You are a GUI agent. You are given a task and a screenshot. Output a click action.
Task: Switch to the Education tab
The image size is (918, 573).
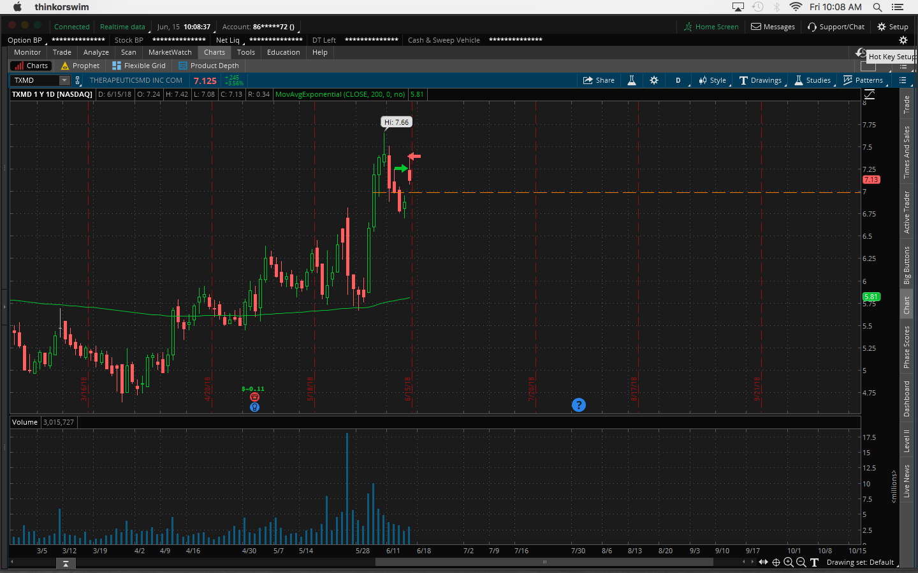click(x=284, y=52)
